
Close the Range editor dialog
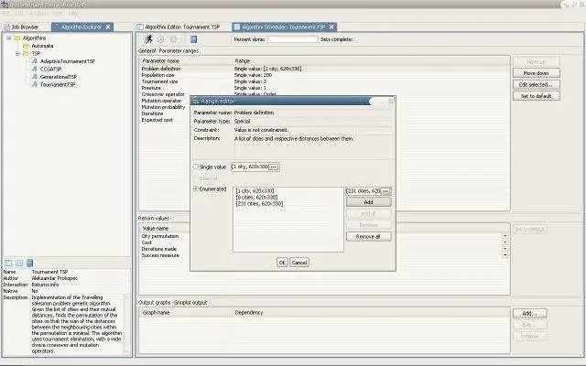click(391, 101)
